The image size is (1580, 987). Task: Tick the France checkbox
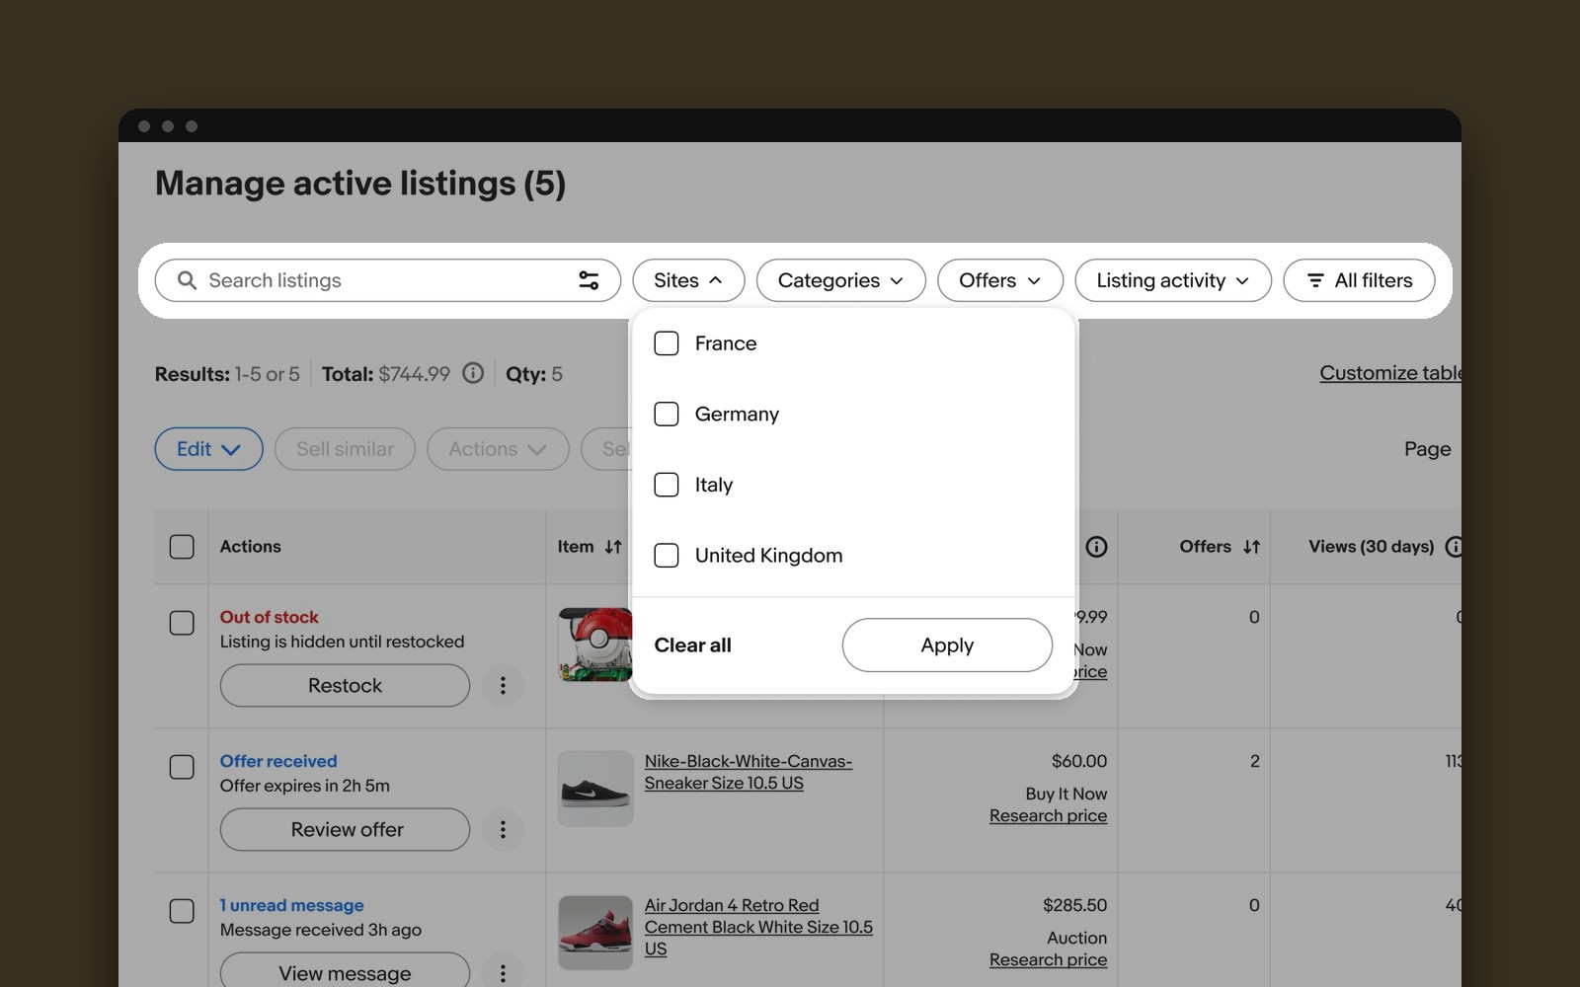pos(667,343)
